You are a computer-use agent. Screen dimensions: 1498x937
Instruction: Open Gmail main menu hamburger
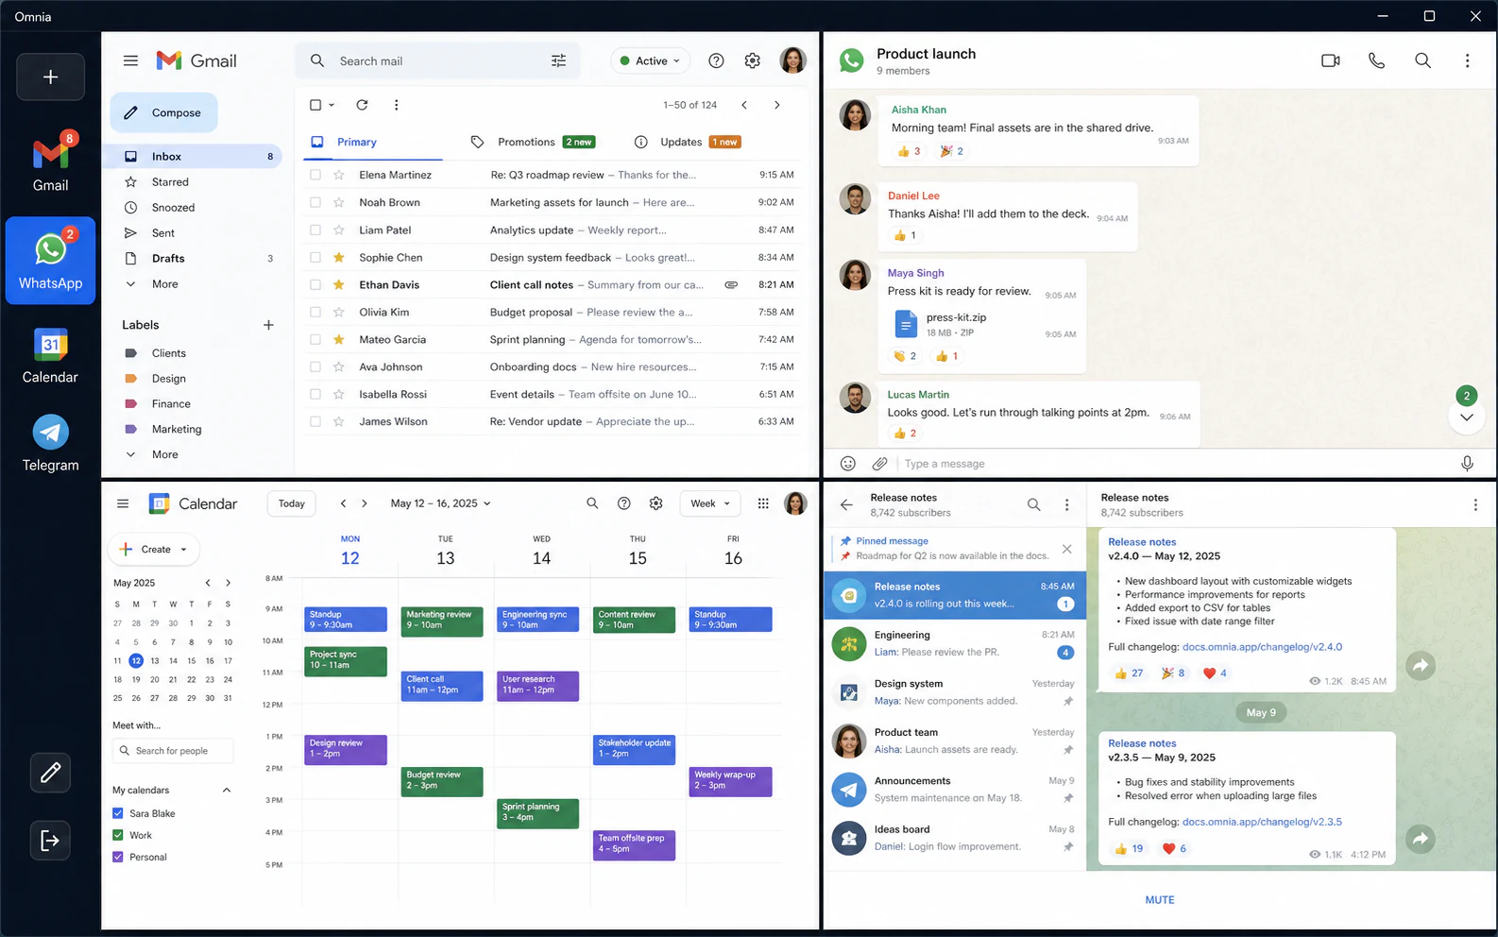tap(130, 60)
